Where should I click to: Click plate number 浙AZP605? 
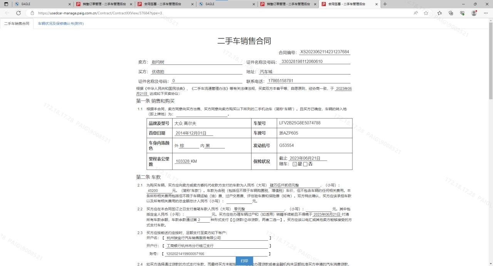pyautogui.click(x=288, y=133)
